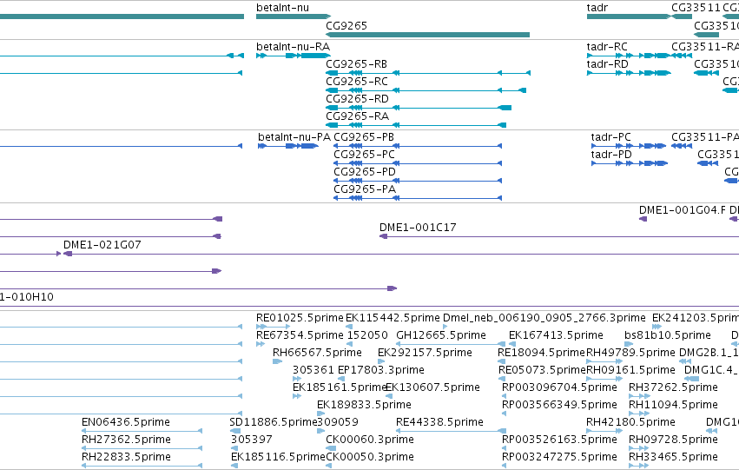Click the CK00060.3prime EST label
Viewport: 739px width, 470px height.
pyautogui.click(x=370, y=440)
